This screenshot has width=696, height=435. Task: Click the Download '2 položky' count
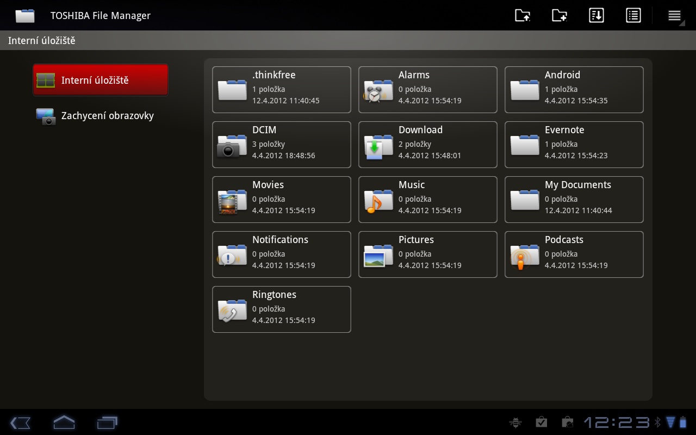coord(415,144)
